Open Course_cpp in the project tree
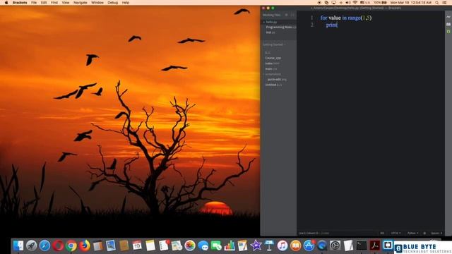 [273, 58]
